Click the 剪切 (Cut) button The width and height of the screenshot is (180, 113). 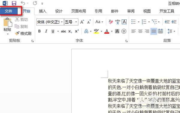(x=21, y=19)
